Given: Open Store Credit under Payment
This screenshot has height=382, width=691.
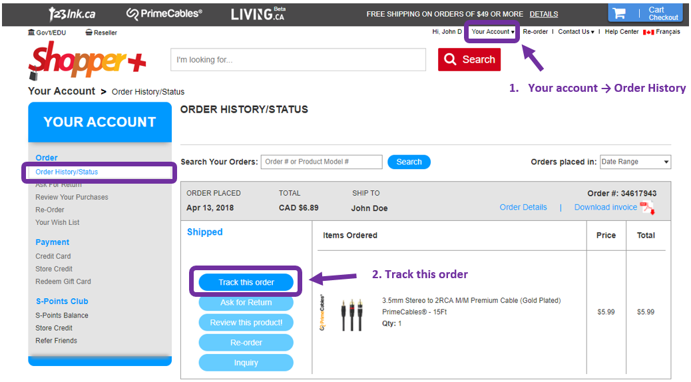Looking at the screenshot, I should [x=54, y=269].
